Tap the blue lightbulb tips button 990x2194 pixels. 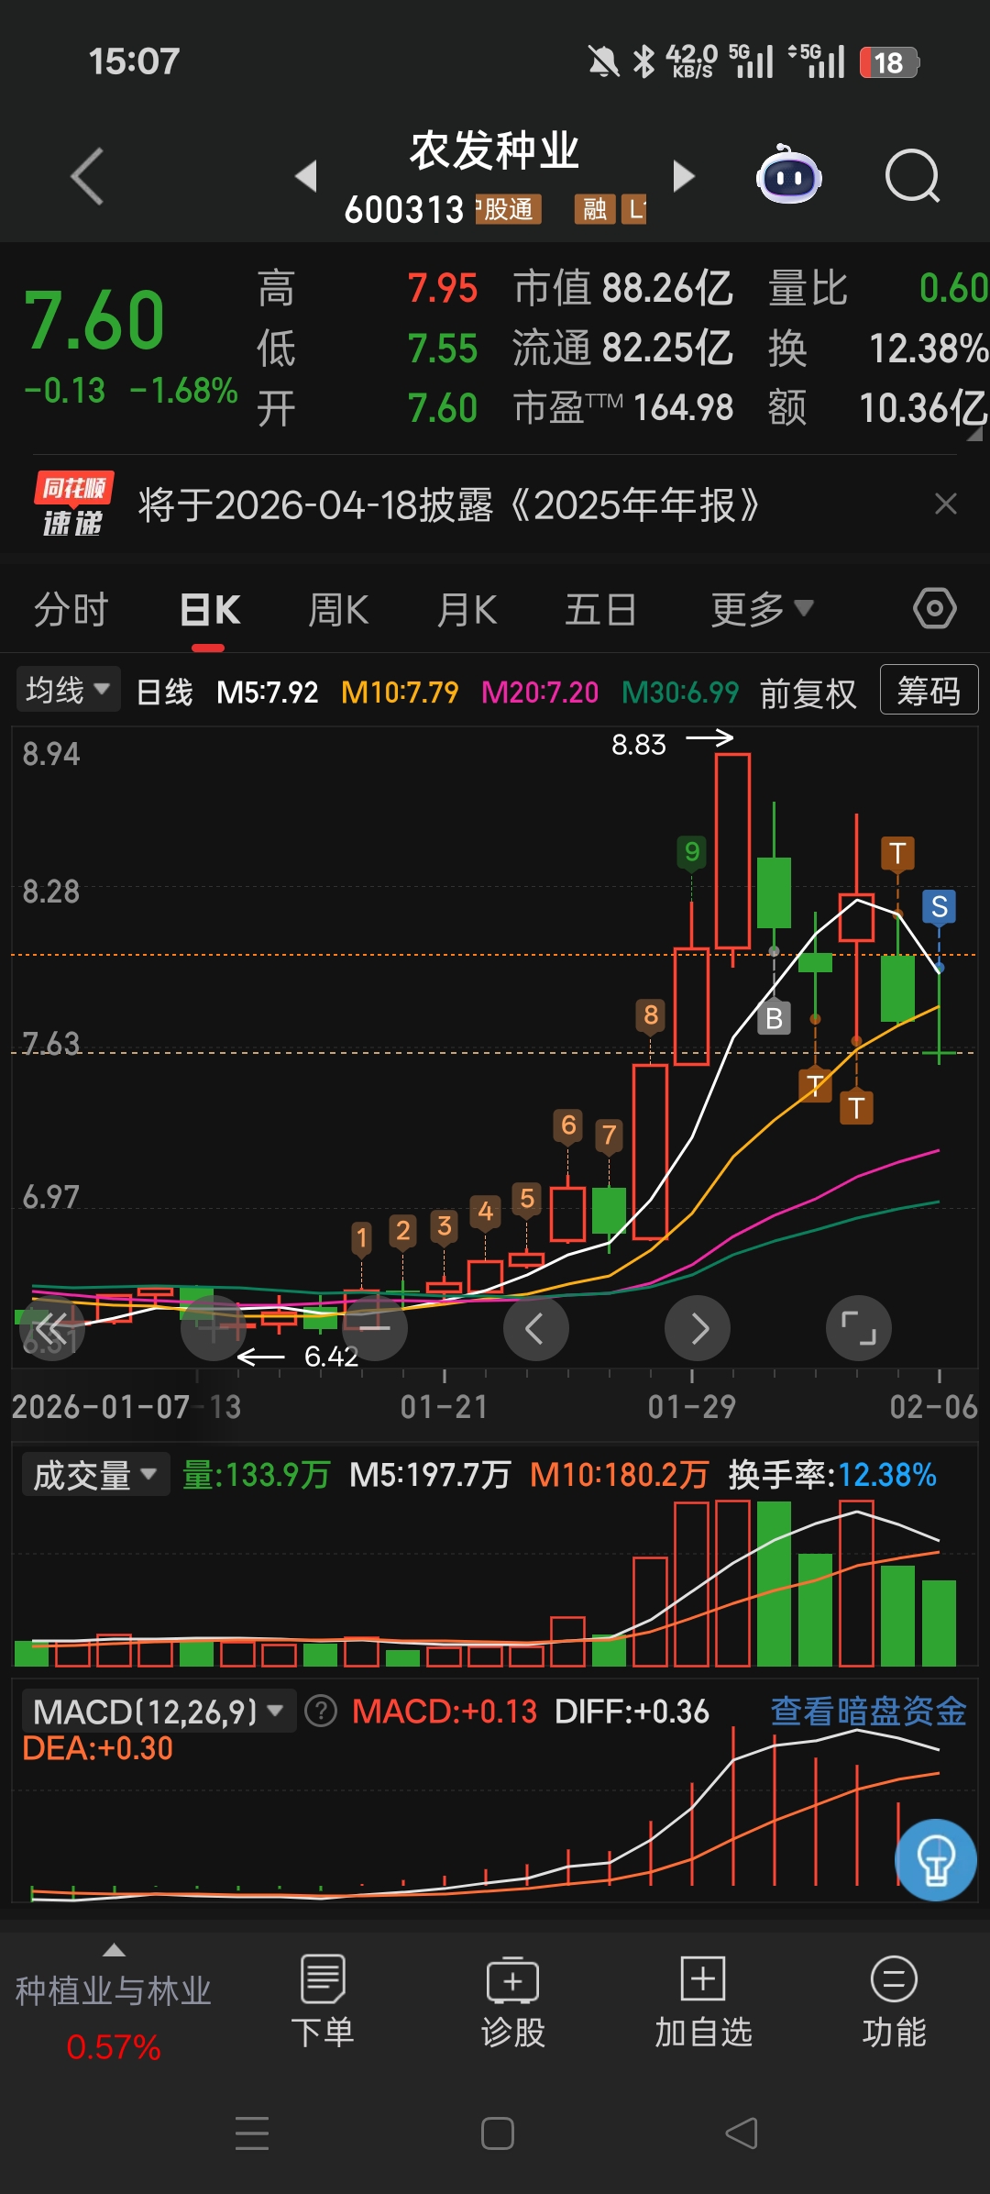click(936, 1860)
